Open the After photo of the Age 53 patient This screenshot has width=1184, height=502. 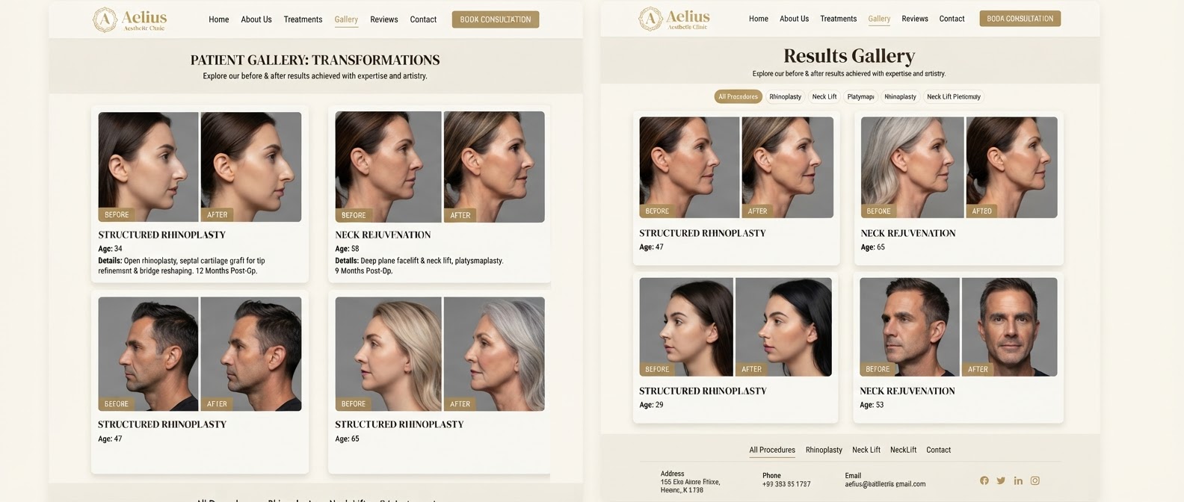[x=1010, y=327]
